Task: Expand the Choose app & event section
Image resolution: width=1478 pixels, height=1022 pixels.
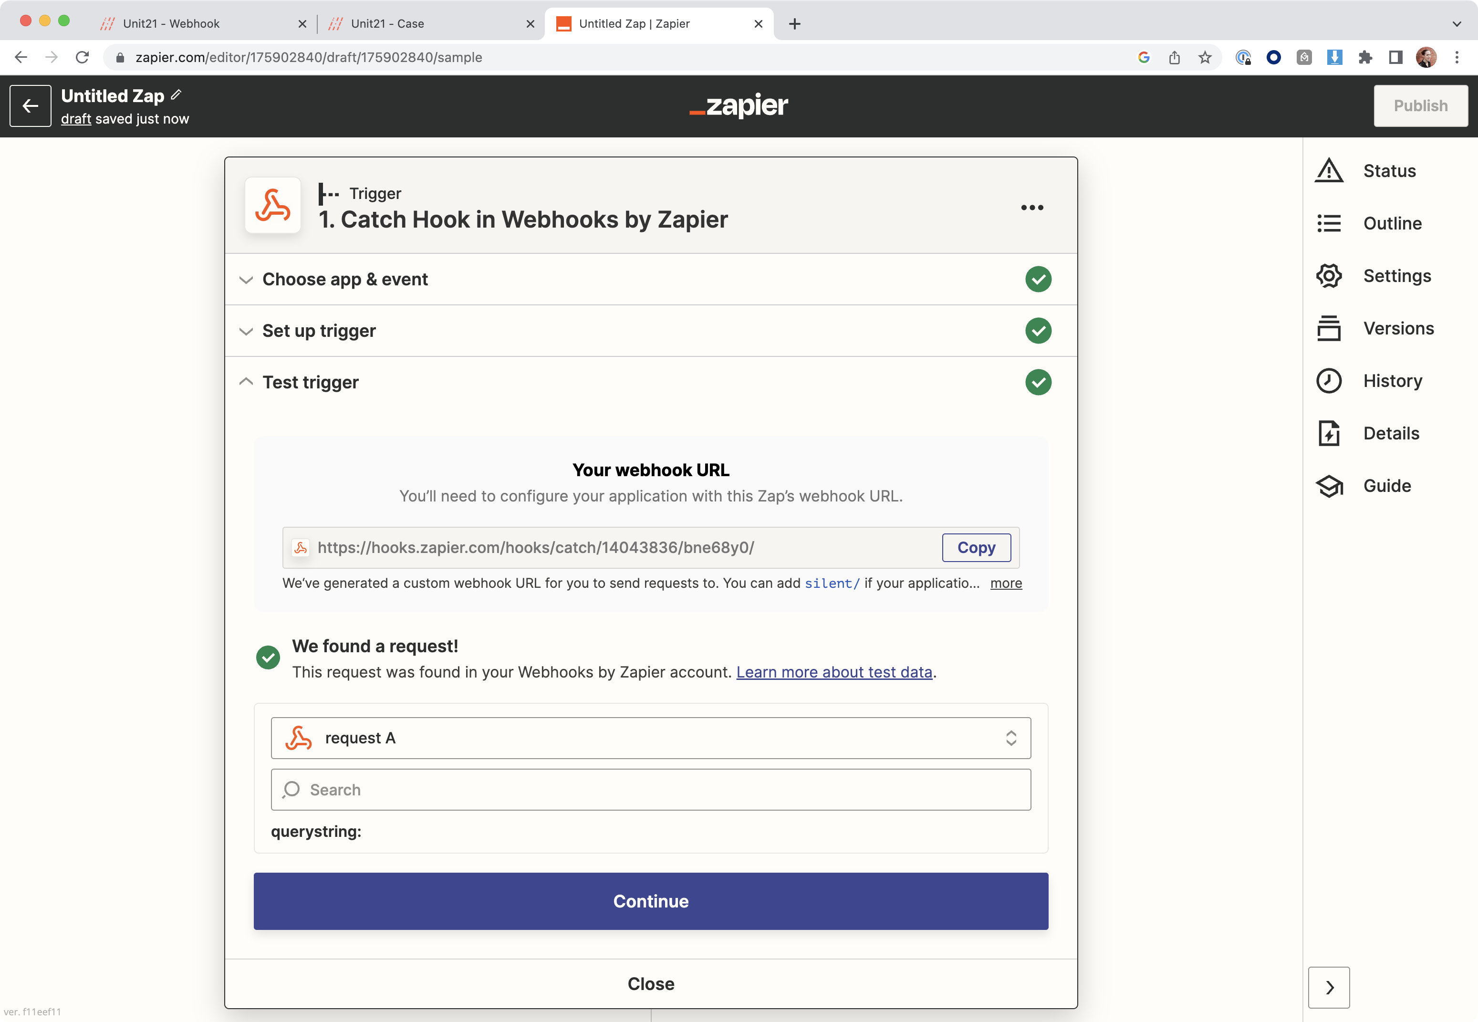Action: (346, 279)
